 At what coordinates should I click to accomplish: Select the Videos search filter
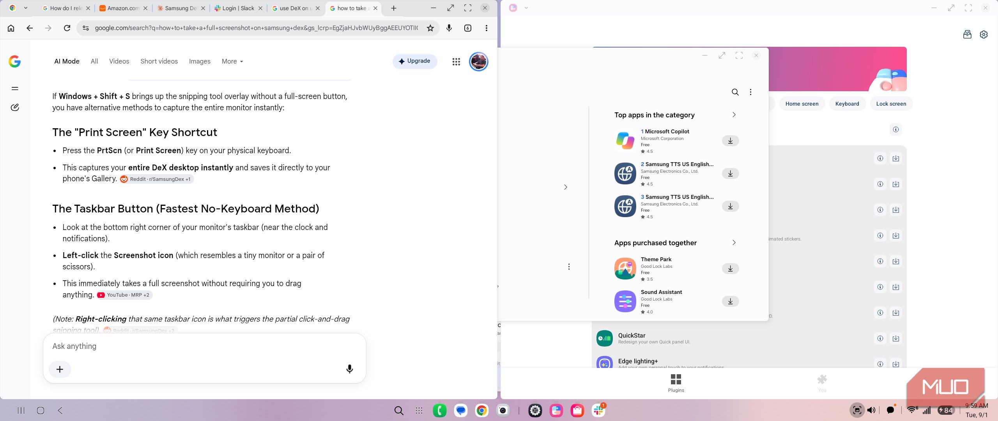pos(119,61)
